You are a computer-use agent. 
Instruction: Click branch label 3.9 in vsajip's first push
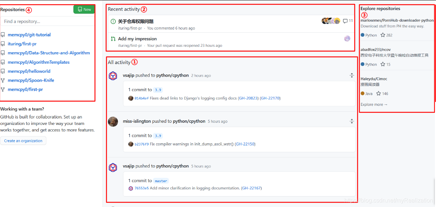pyautogui.click(x=158, y=90)
